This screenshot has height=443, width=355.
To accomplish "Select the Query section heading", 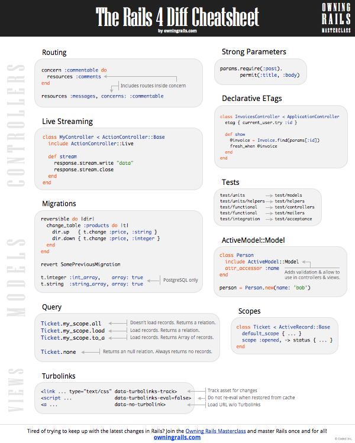I will click(x=51, y=307).
